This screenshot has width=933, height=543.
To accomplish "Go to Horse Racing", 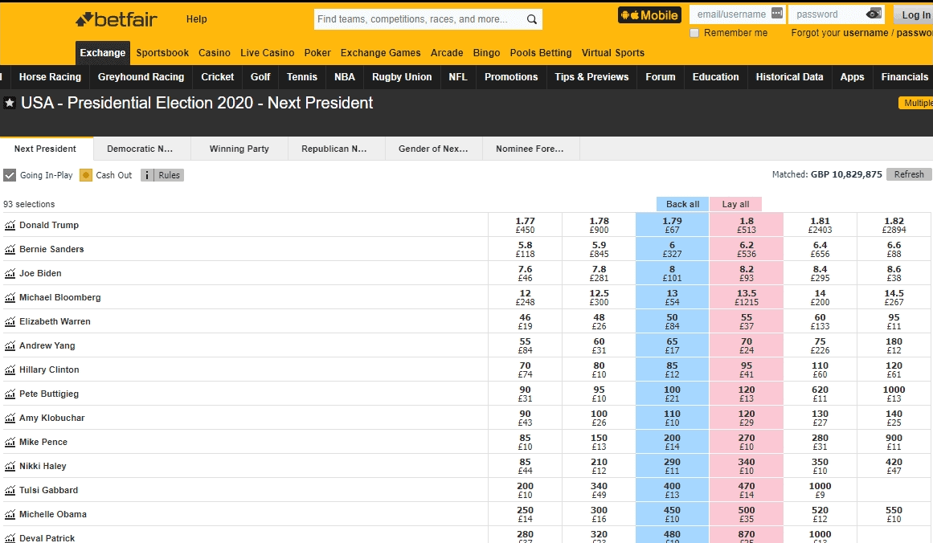I will pos(50,77).
